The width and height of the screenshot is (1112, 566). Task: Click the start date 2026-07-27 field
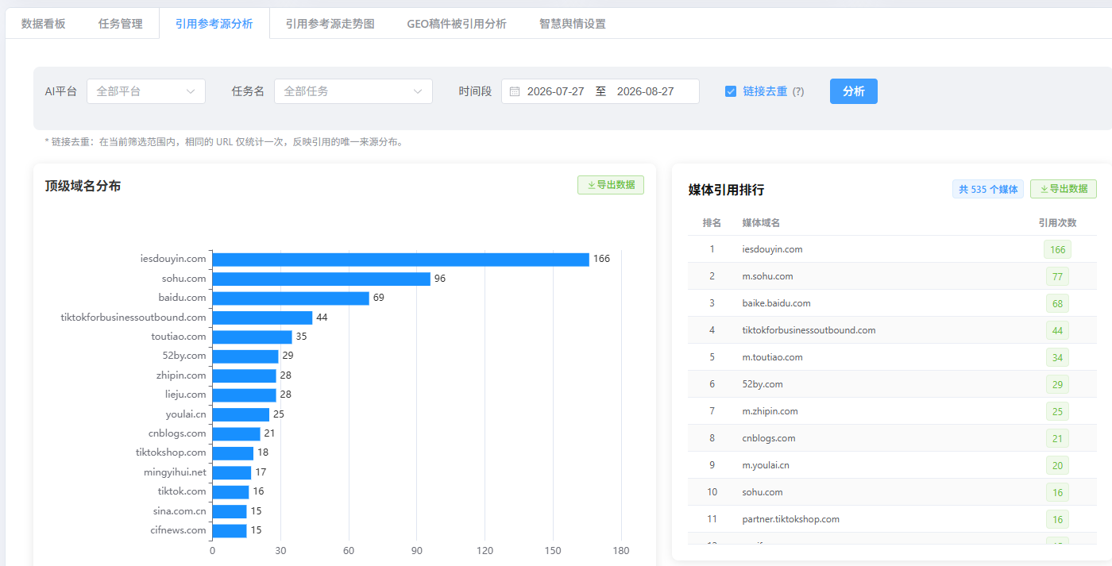point(555,91)
